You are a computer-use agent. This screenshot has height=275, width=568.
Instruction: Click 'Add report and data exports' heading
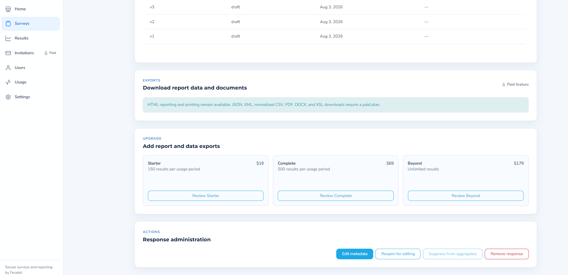pyautogui.click(x=181, y=146)
